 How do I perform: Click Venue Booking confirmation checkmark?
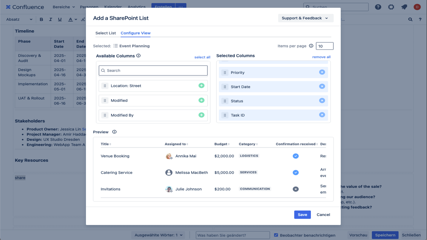click(x=295, y=156)
